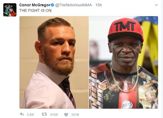
Task: Click the 5.8K reply count
Action: (30, 114)
